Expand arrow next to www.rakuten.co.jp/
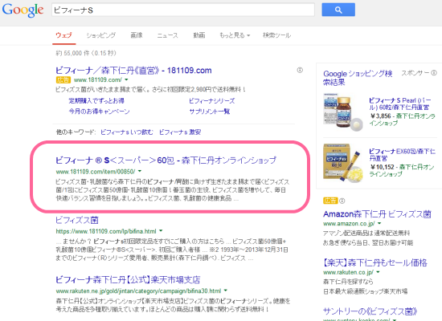This screenshot has width=442, height=321. tap(378, 272)
